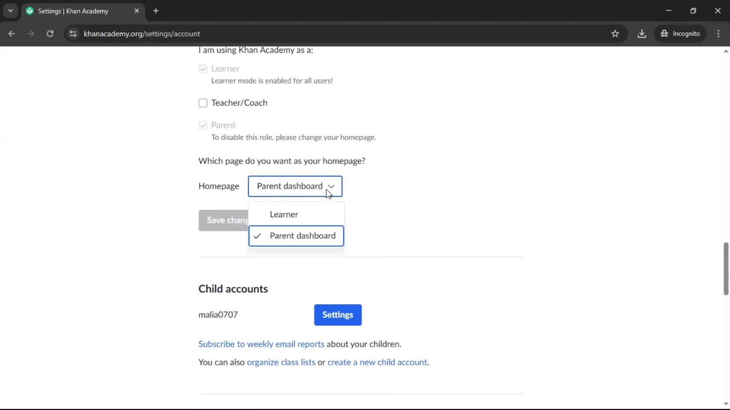Click the Incognito profile indicator
Screen dimensions: 730x410
click(x=680, y=34)
